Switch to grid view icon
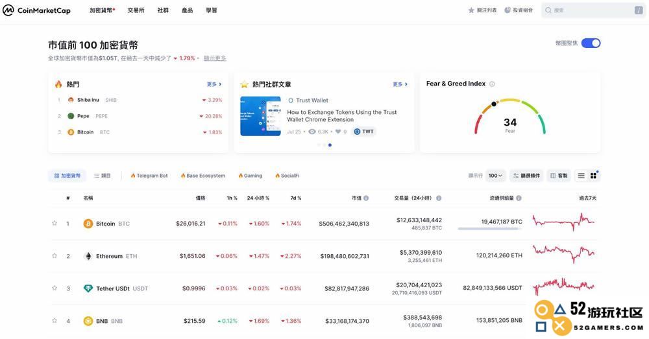Image resolution: width=649 pixels, height=339 pixels. 594,176
